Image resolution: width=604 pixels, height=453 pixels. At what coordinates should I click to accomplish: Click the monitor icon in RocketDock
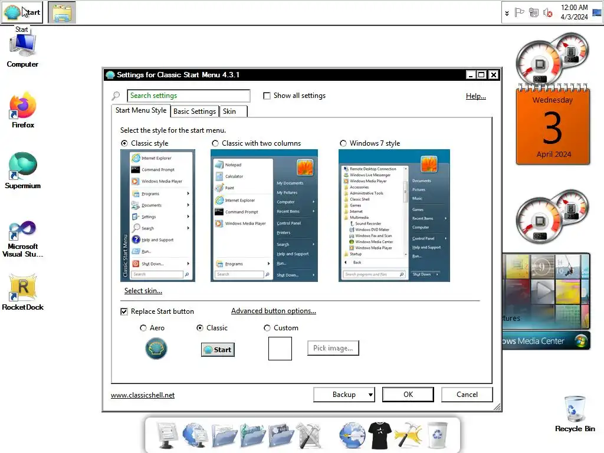point(168,435)
